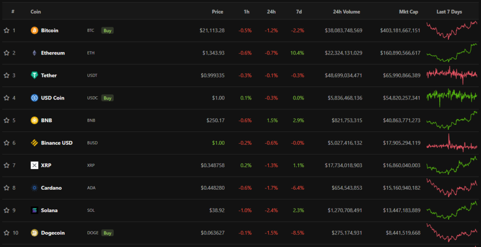Sort by the Coin name header
The width and height of the screenshot is (481, 247).
click(x=36, y=12)
